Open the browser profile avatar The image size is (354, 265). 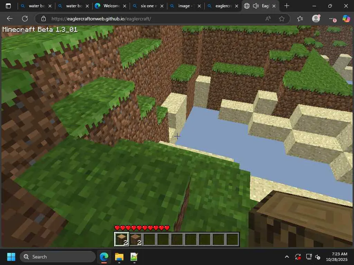click(x=316, y=19)
